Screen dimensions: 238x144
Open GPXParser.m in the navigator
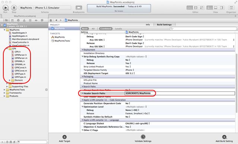click(21, 58)
